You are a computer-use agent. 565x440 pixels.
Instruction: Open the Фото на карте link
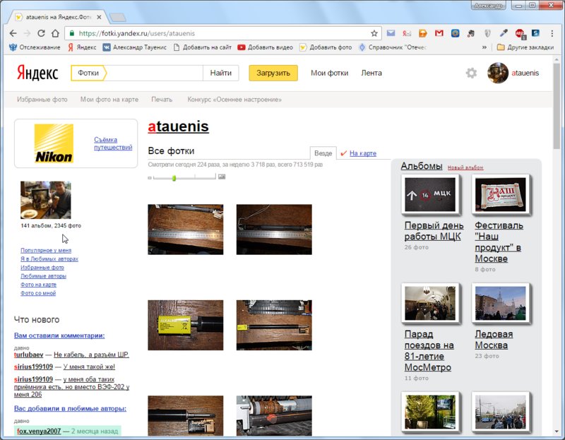38,285
